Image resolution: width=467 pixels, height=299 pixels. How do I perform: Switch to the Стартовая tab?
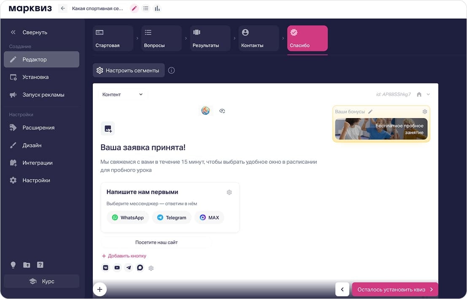pyautogui.click(x=113, y=38)
